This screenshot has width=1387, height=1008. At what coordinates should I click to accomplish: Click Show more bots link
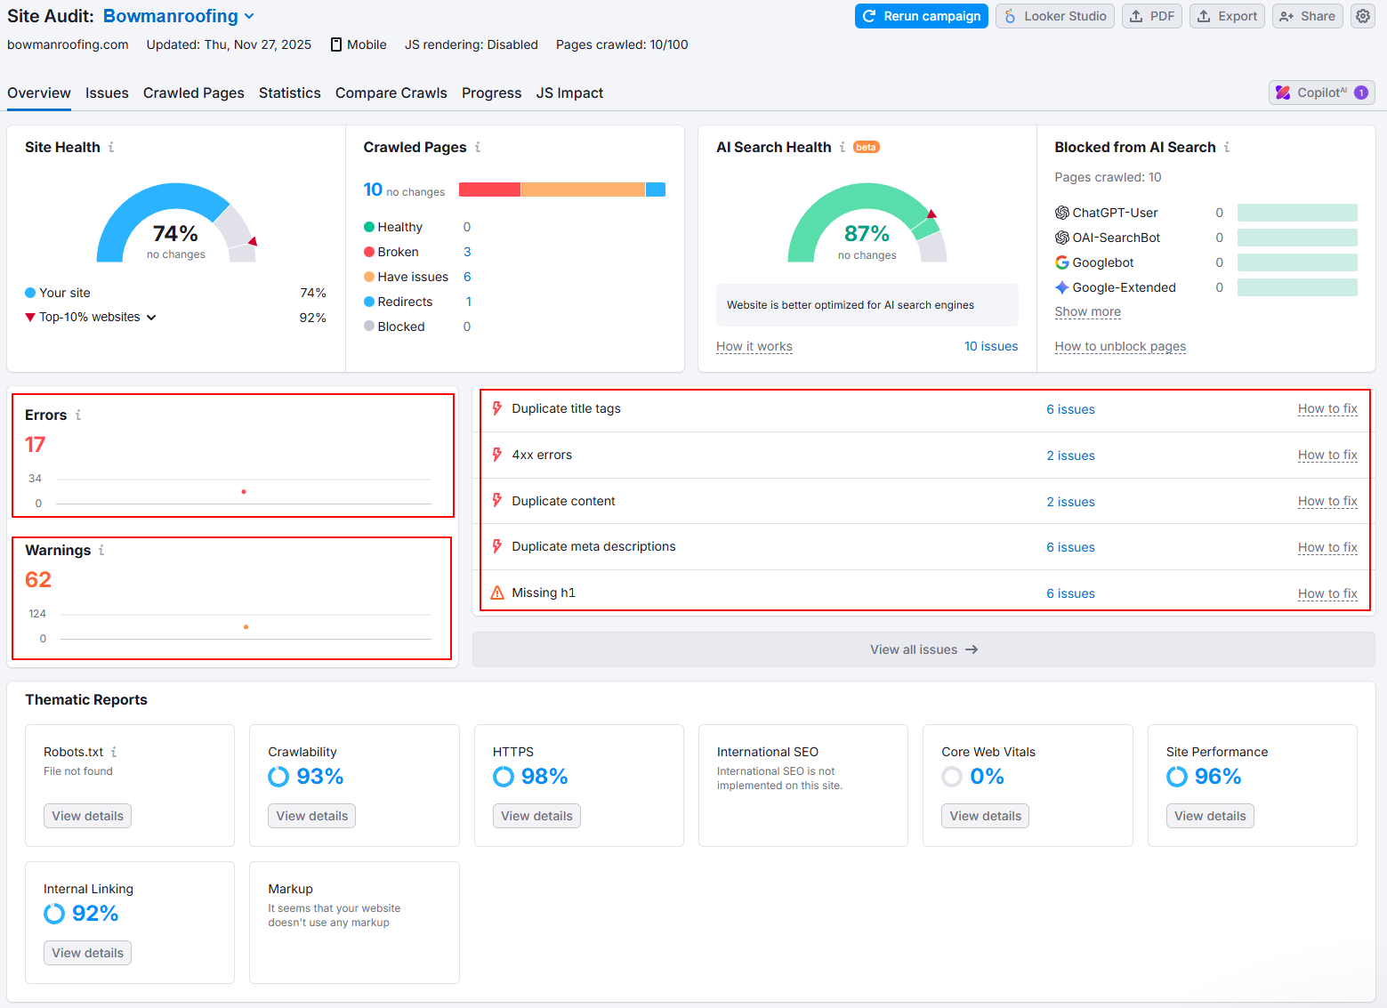pos(1087,312)
